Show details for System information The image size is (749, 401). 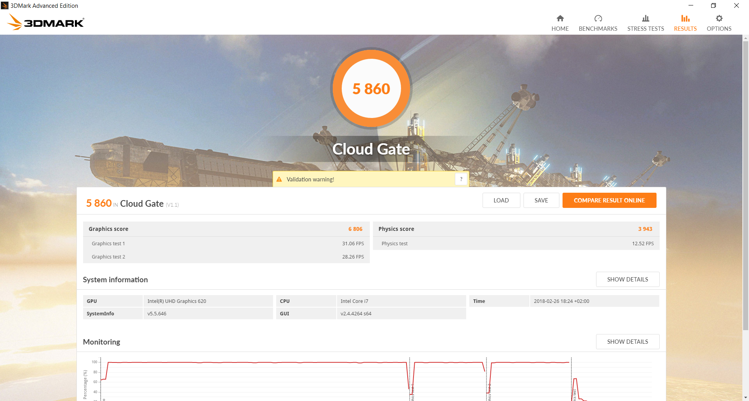click(627, 279)
